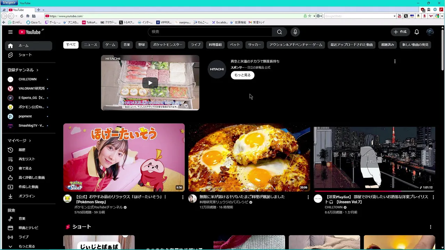Viewport: 445px width, 250px height.
Task: Open Amazon search engine shortcut icon
Action: (x=418, y=16)
